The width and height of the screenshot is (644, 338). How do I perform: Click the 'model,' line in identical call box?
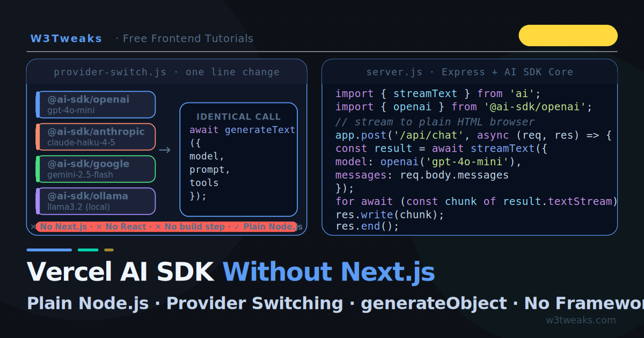tap(207, 157)
